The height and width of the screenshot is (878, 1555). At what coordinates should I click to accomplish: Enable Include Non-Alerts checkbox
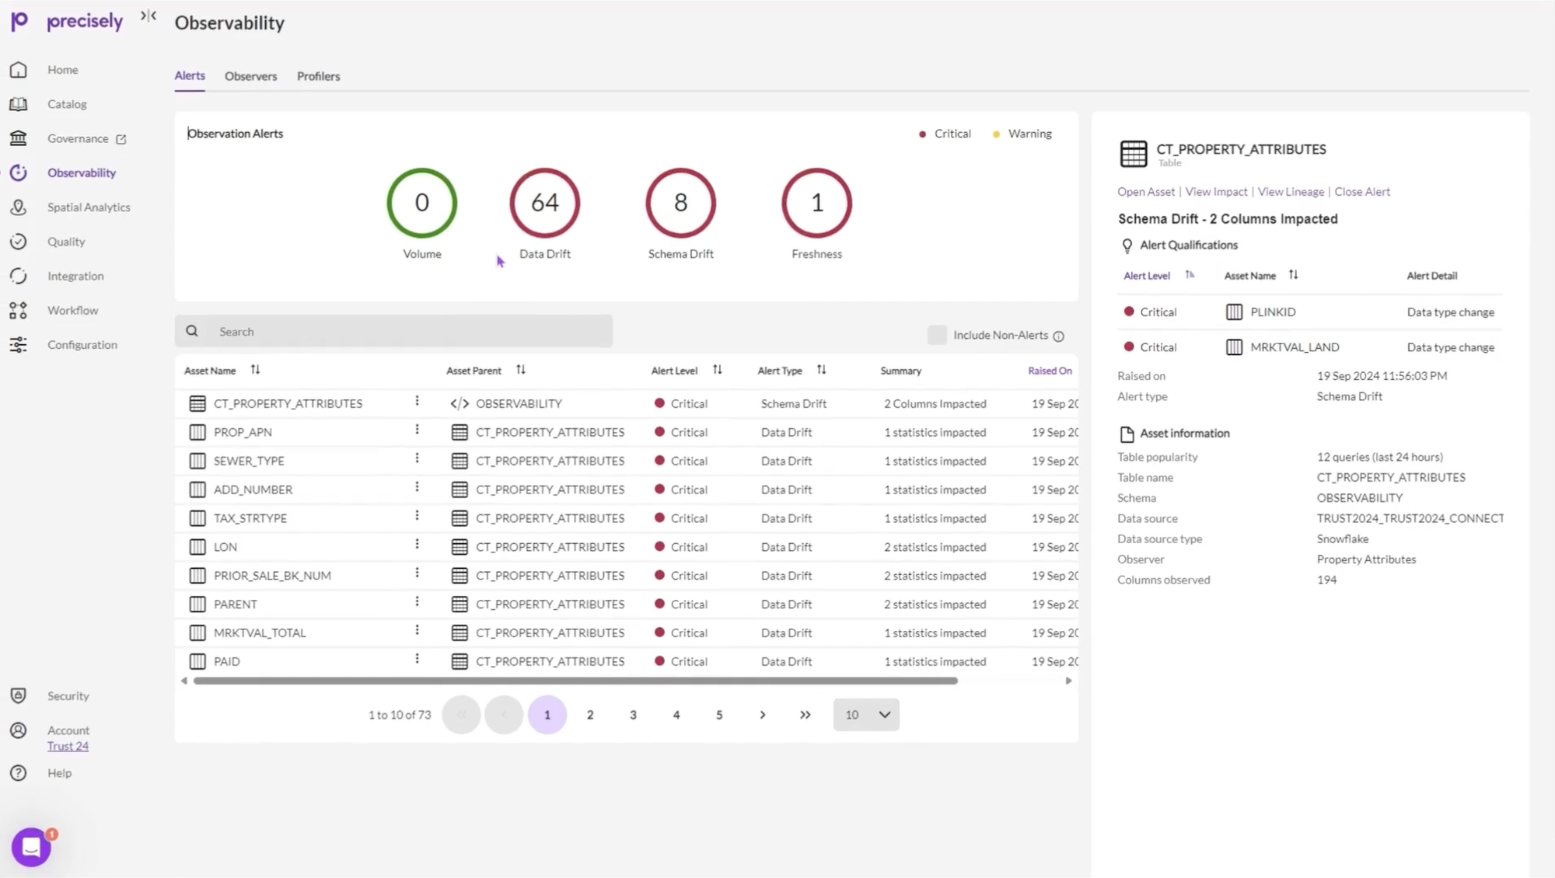pos(937,335)
